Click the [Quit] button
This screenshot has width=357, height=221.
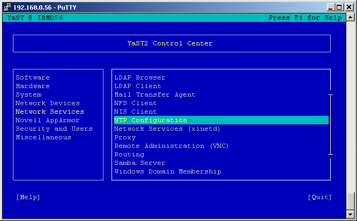[x=319, y=197]
